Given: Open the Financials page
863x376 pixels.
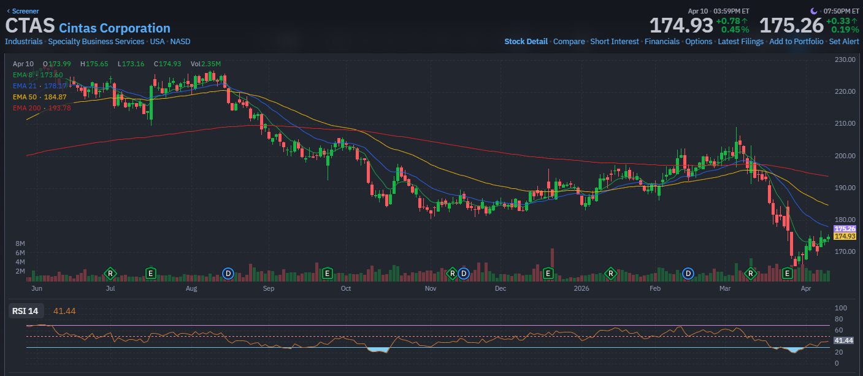Looking at the screenshot, I should [662, 42].
